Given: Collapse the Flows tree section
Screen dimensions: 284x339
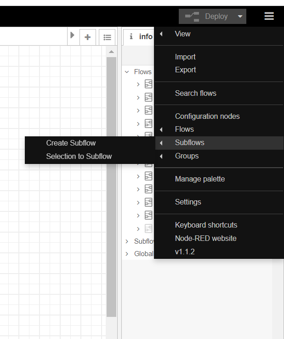Looking at the screenshot, I should pyautogui.click(x=127, y=72).
